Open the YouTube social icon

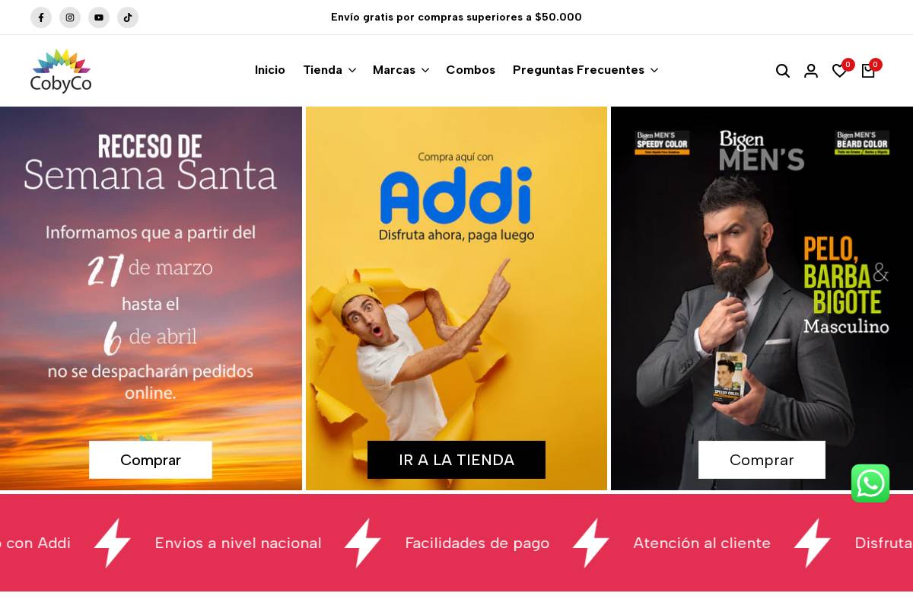point(99,18)
